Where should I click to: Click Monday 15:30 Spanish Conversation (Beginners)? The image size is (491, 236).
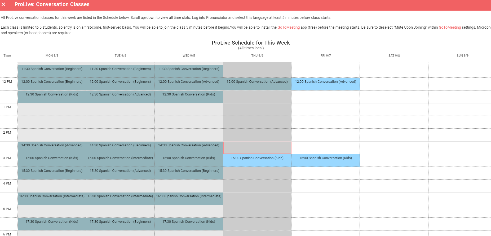[52, 173]
